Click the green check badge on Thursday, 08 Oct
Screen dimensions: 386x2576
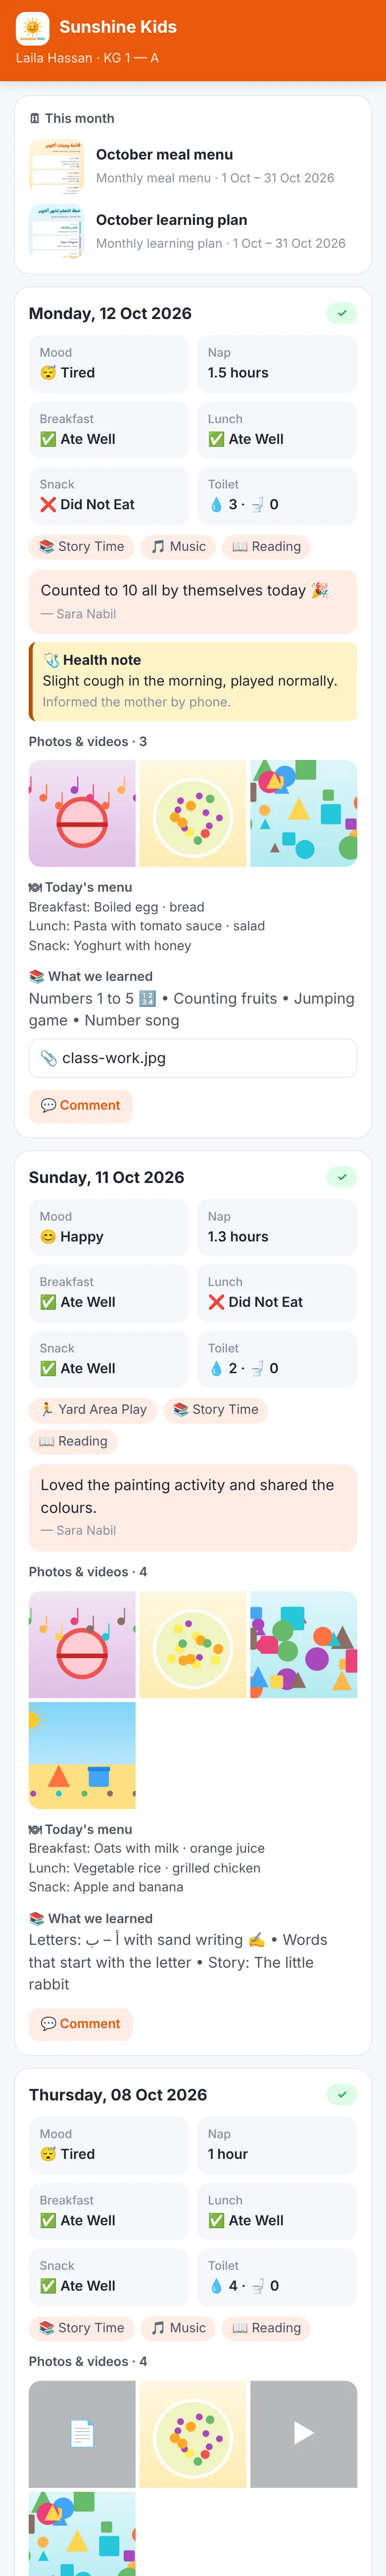341,2094
